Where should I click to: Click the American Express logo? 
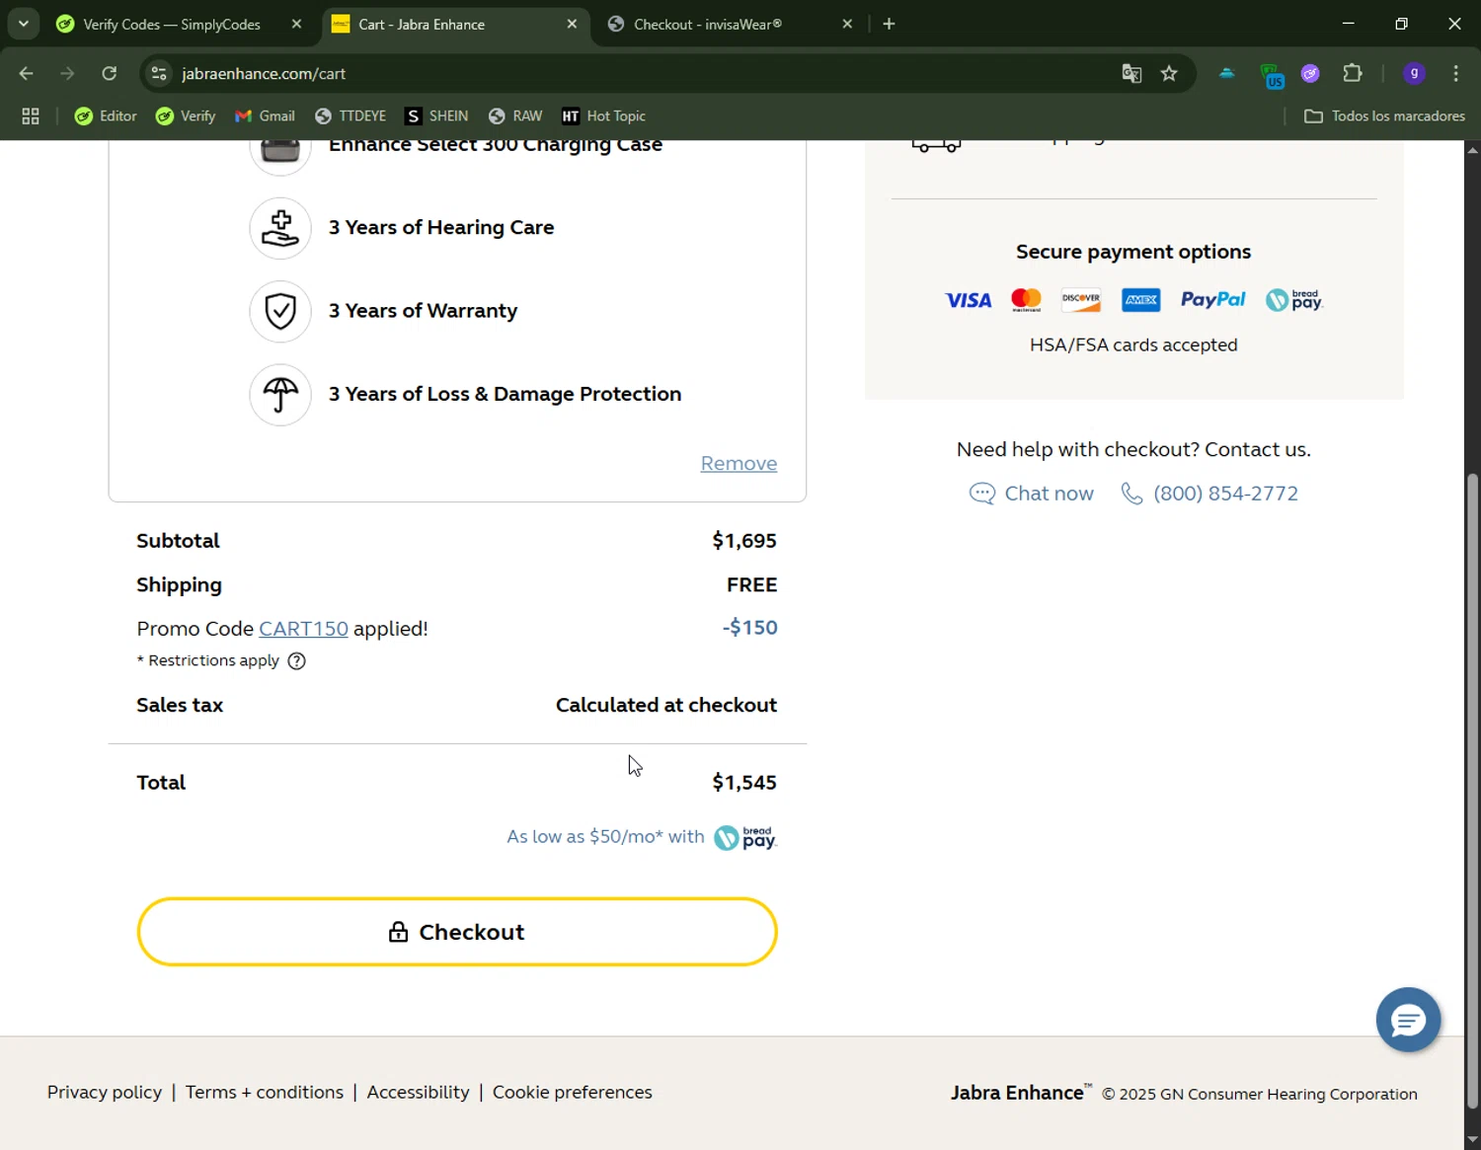click(x=1140, y=300)
